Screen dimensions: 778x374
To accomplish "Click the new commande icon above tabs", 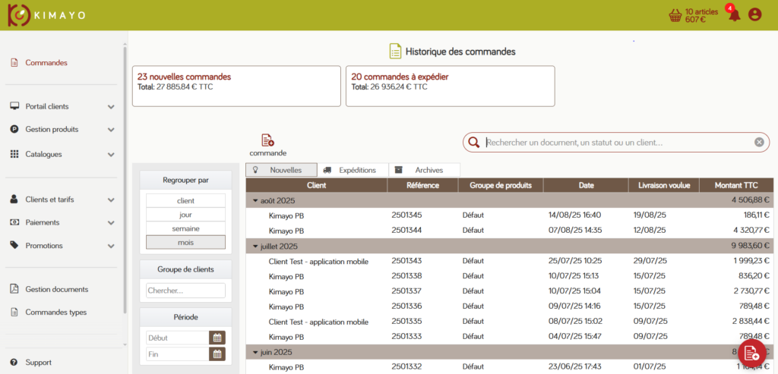I will (x=268, y=140).
